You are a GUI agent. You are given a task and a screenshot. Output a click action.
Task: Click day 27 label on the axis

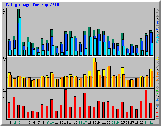[132, 123]
